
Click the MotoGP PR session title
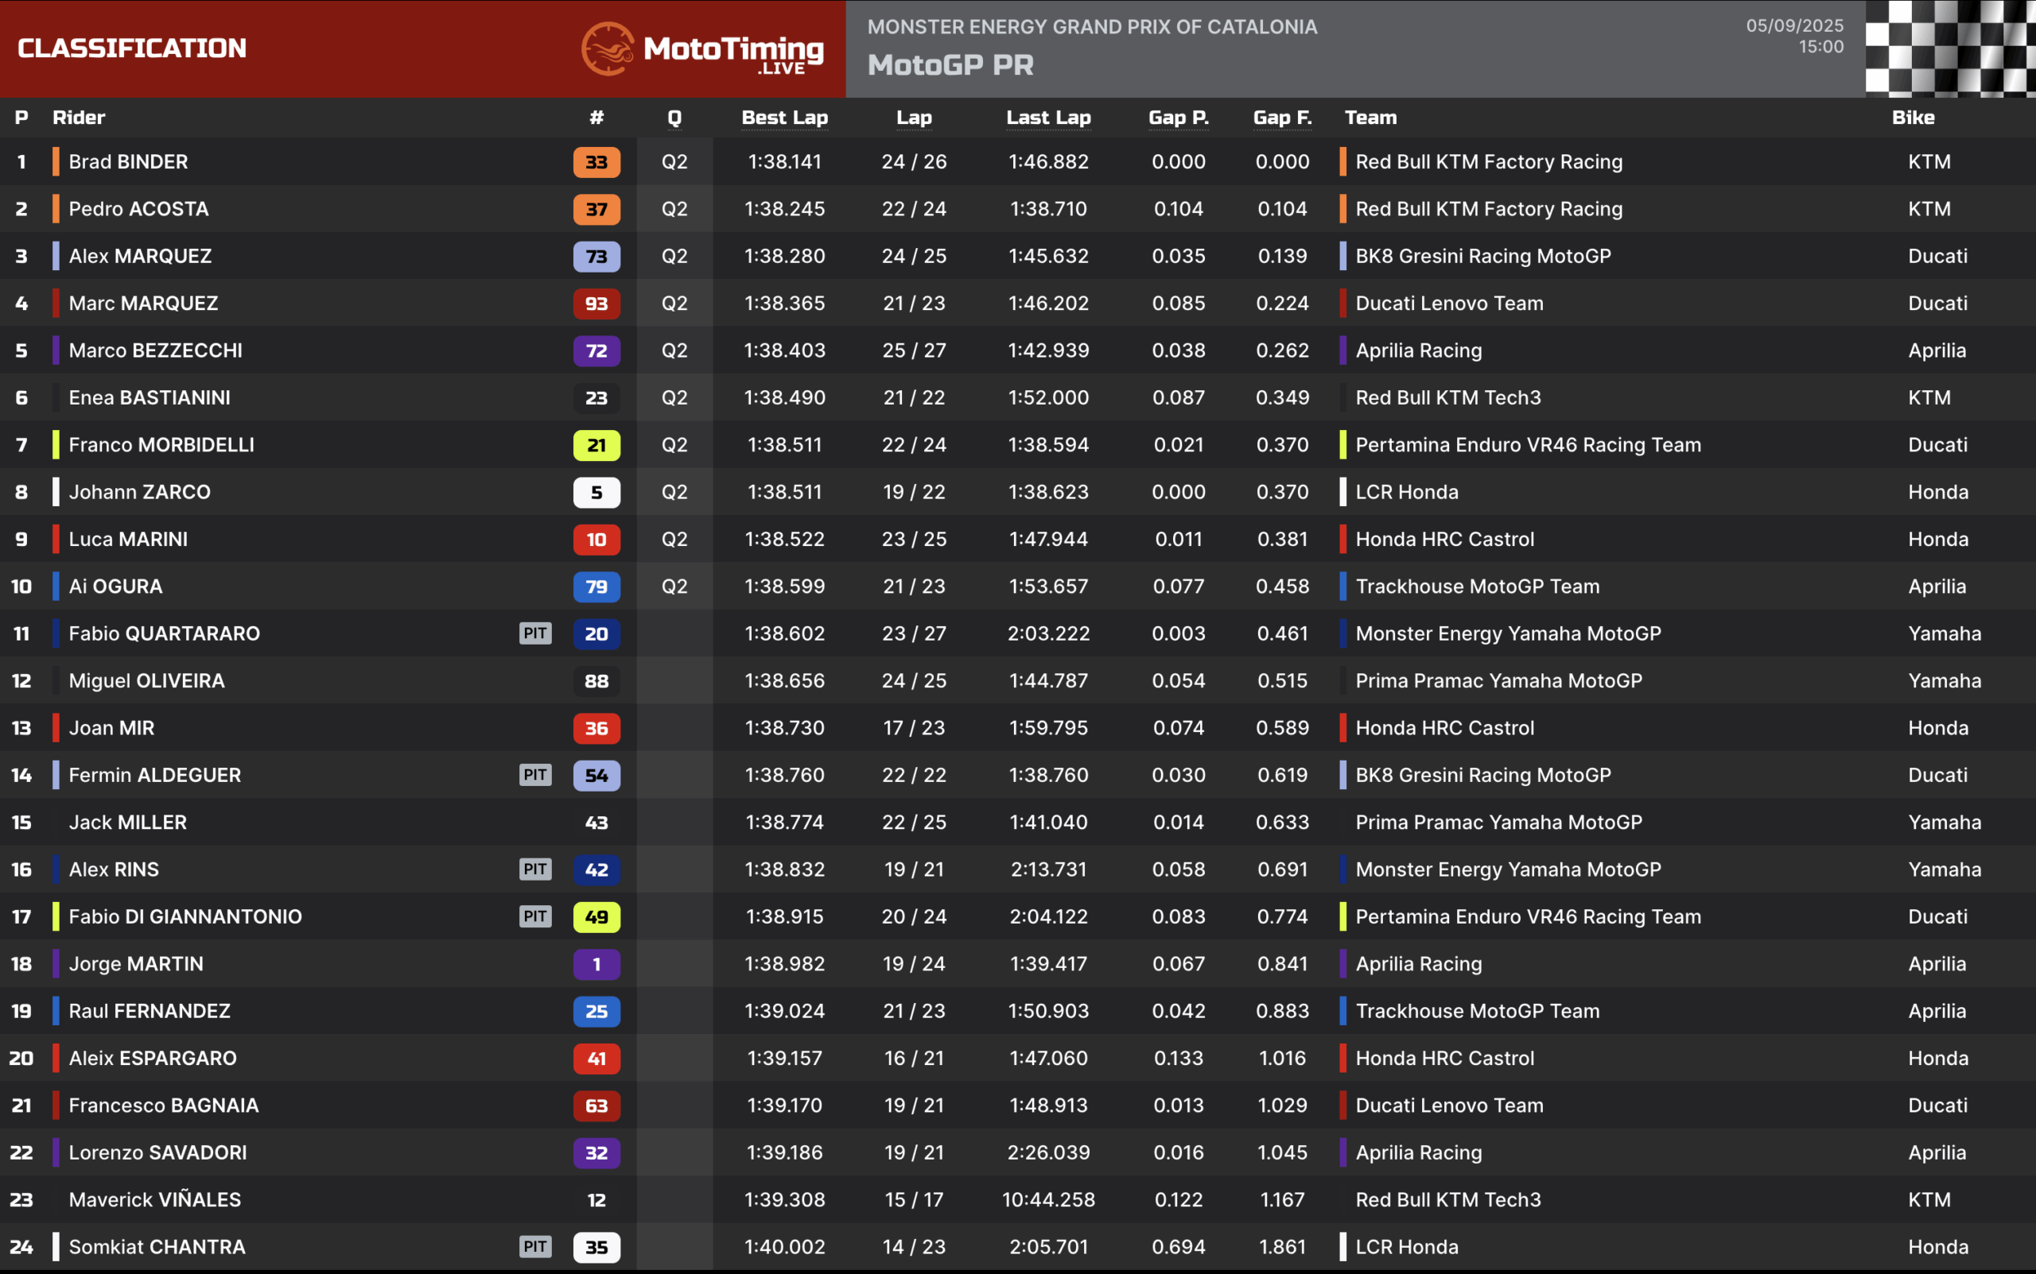click(x=950, y=65)
